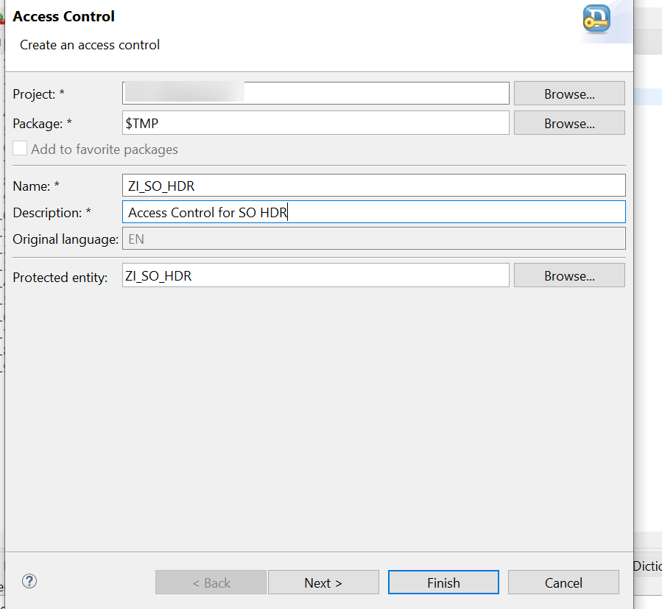The height and width of the screenshot is (609, 662).
Task: Click the Access Control key wizard icon
Action: coord(596,20)
